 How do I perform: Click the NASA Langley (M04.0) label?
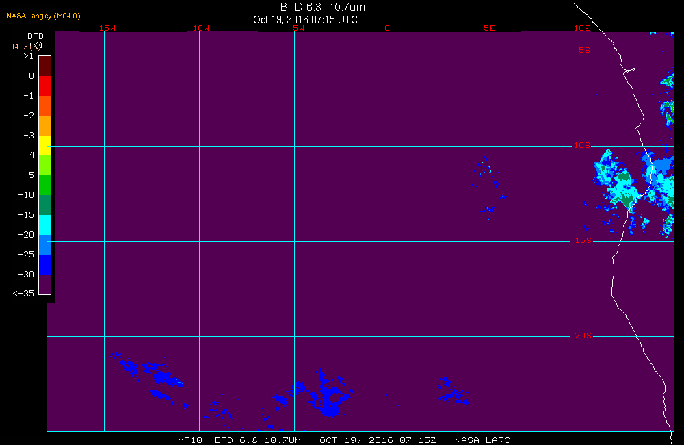point(43,16)
